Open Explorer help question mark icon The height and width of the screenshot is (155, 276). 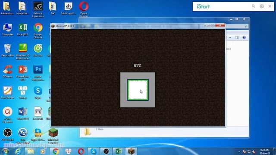point(244,37)
